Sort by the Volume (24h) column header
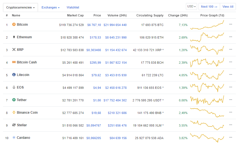 (x=117, y=15)
